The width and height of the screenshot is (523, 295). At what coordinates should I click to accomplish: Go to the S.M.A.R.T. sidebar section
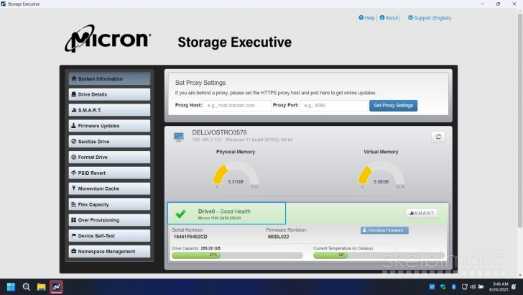point(109,110)
